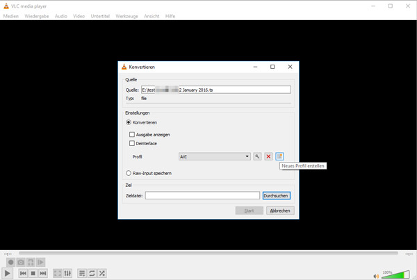Image resolution: width=417 pixels, height=280 pixels.
Task: Click remaining time label right of seek bar
Action: (409, 254)
